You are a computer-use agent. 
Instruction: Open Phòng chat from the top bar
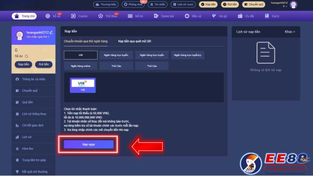pyautogui.click(x=136, y=5)
